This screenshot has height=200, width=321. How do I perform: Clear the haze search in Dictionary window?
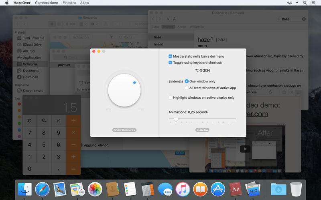click(x=304, y=19)
